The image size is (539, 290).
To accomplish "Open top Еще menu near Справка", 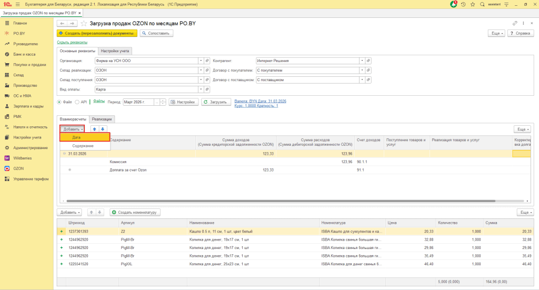I will [x=497, y=33].
